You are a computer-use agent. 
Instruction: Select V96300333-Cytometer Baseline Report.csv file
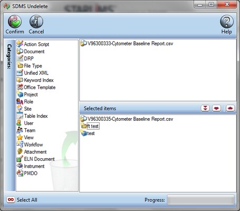pos(127,43)
